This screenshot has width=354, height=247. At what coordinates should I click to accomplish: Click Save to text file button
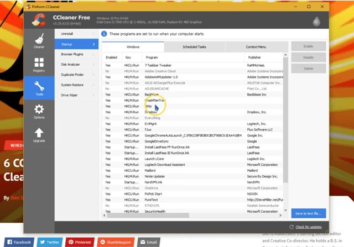pyautogui.click(x=309, y=213)
